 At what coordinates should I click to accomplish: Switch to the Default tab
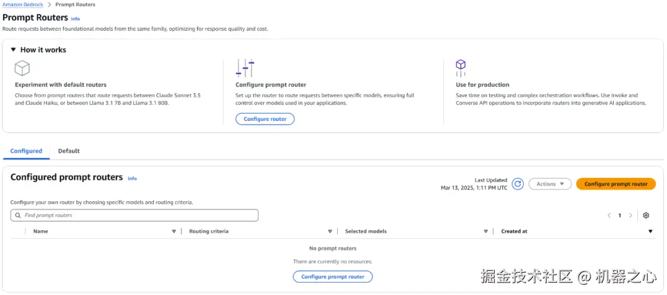(69, 151)
